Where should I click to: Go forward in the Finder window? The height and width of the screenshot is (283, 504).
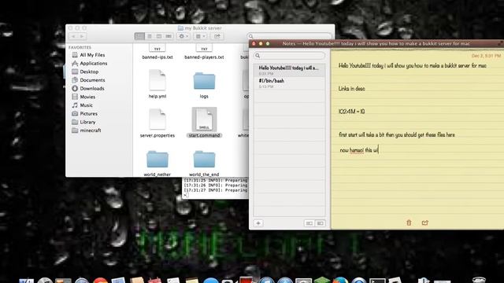coord(82,37)
